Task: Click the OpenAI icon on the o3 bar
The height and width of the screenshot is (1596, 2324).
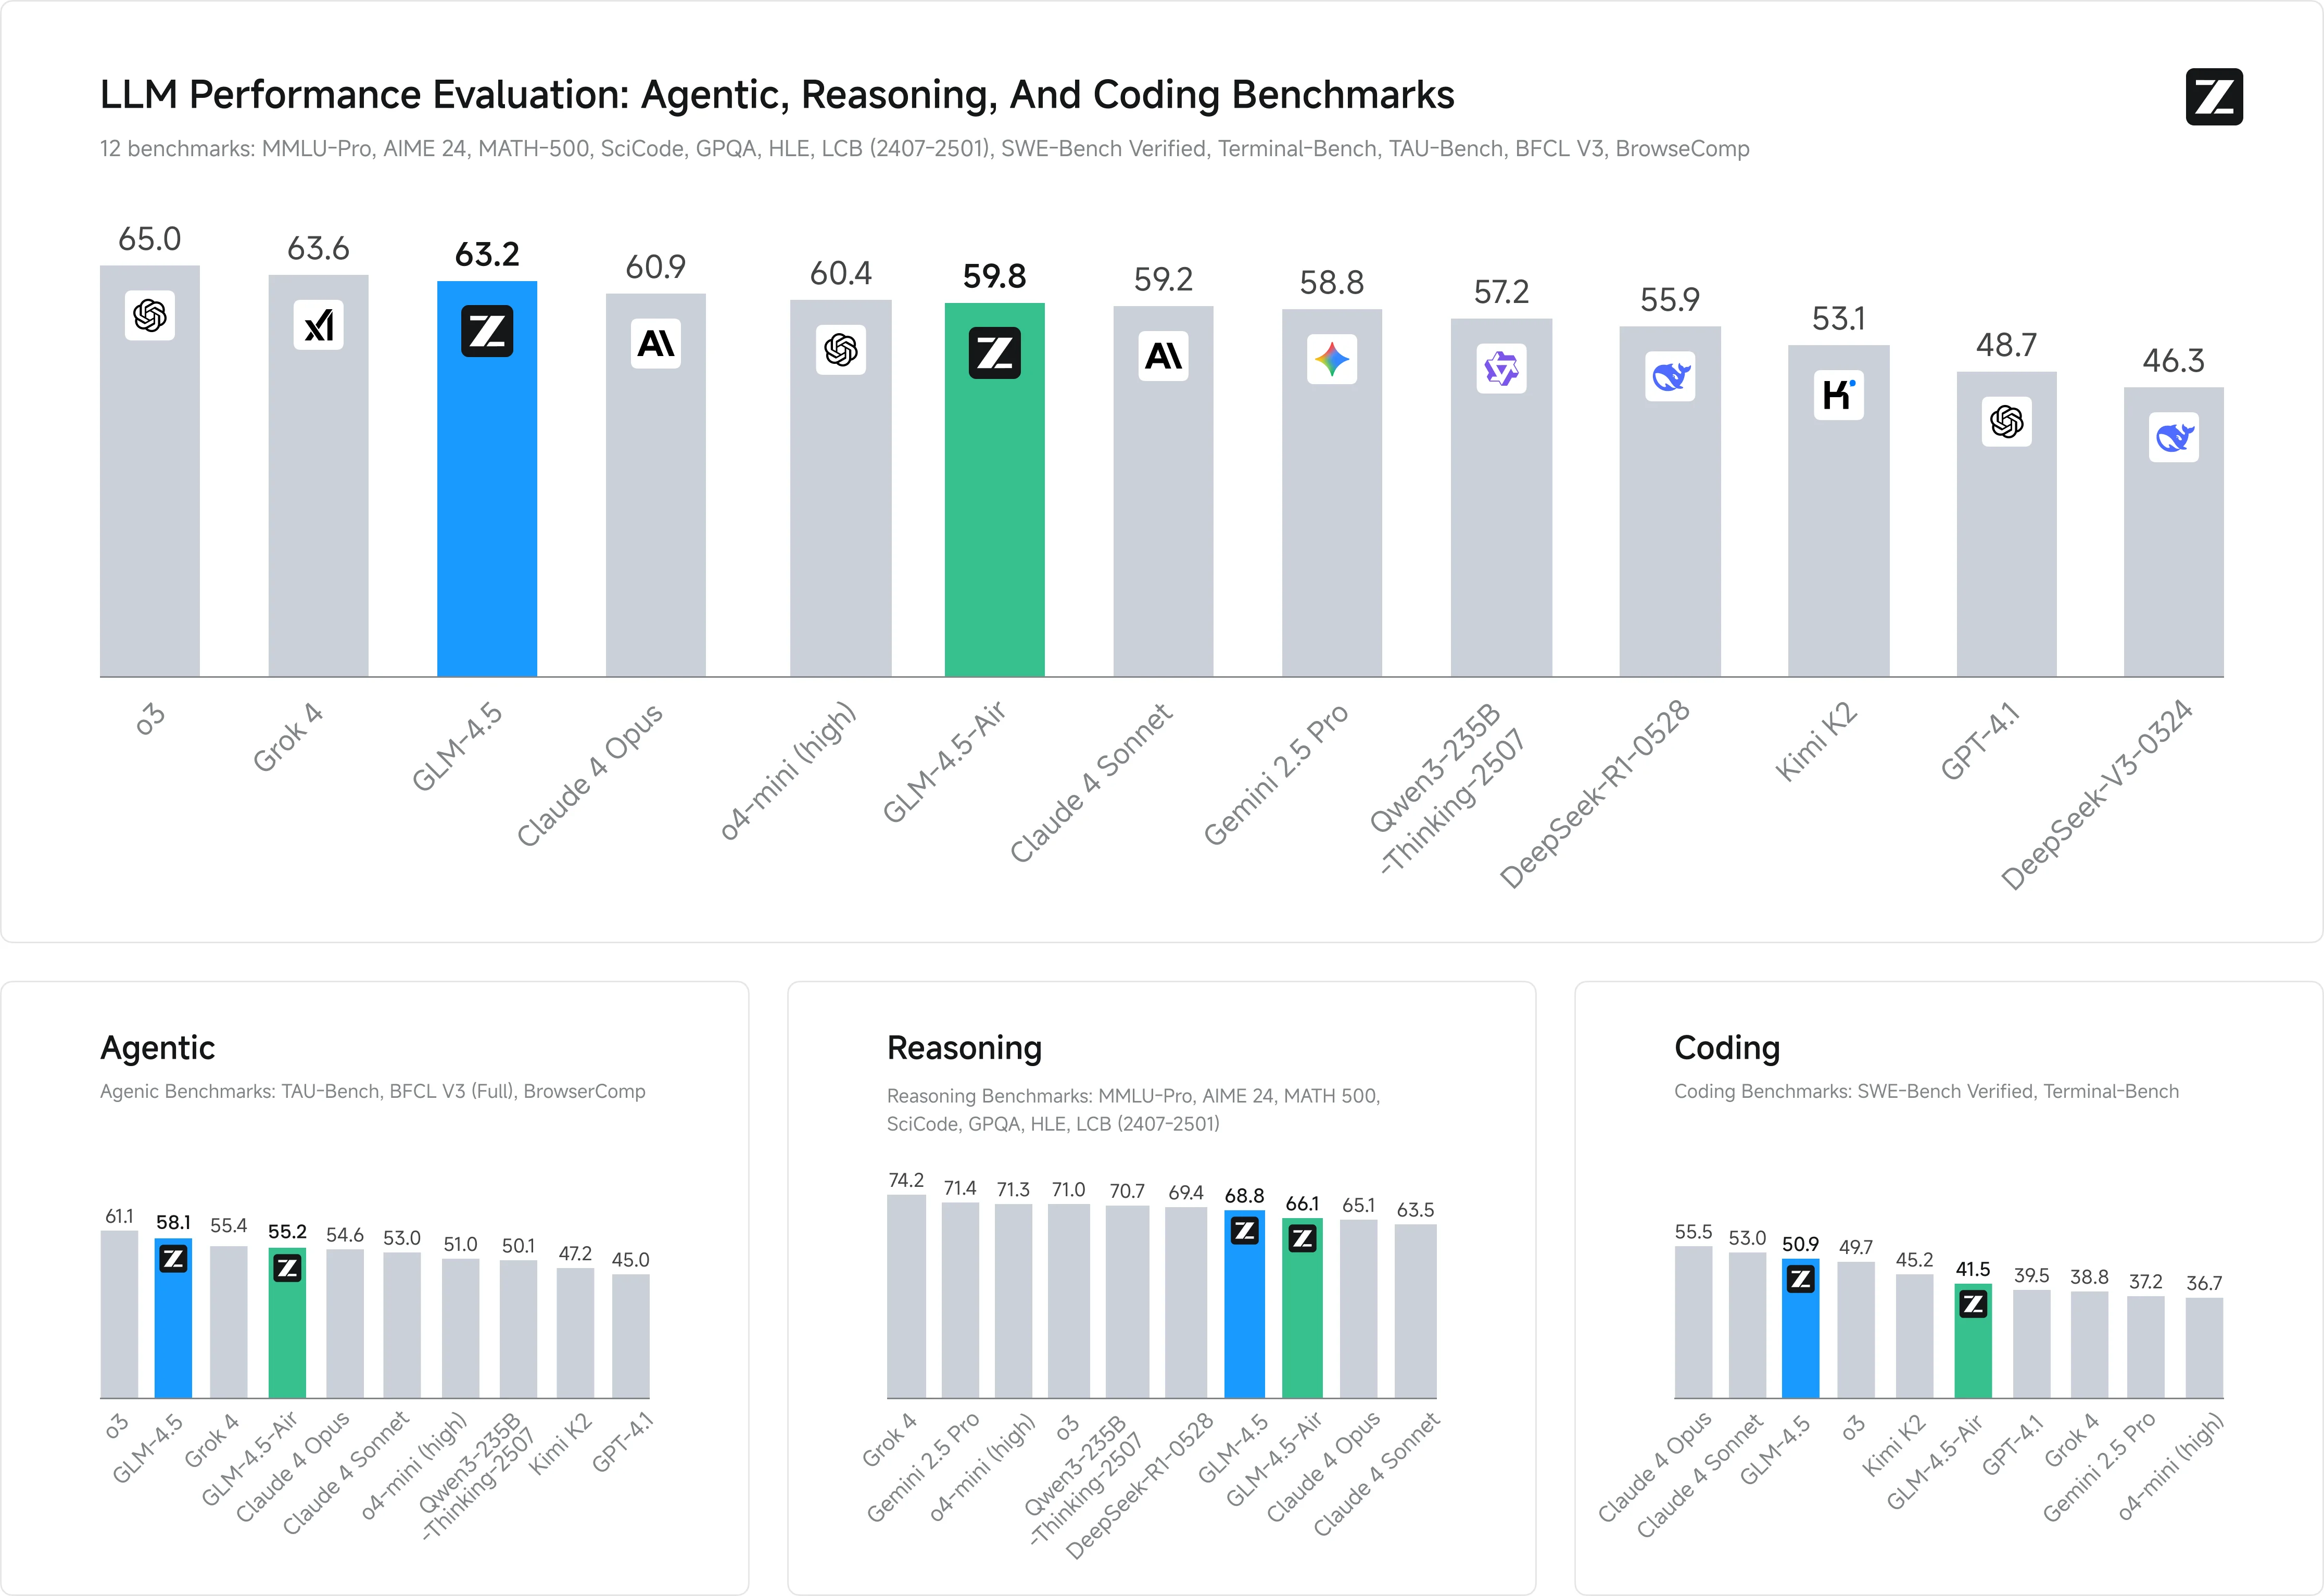Action: [150, 315]
